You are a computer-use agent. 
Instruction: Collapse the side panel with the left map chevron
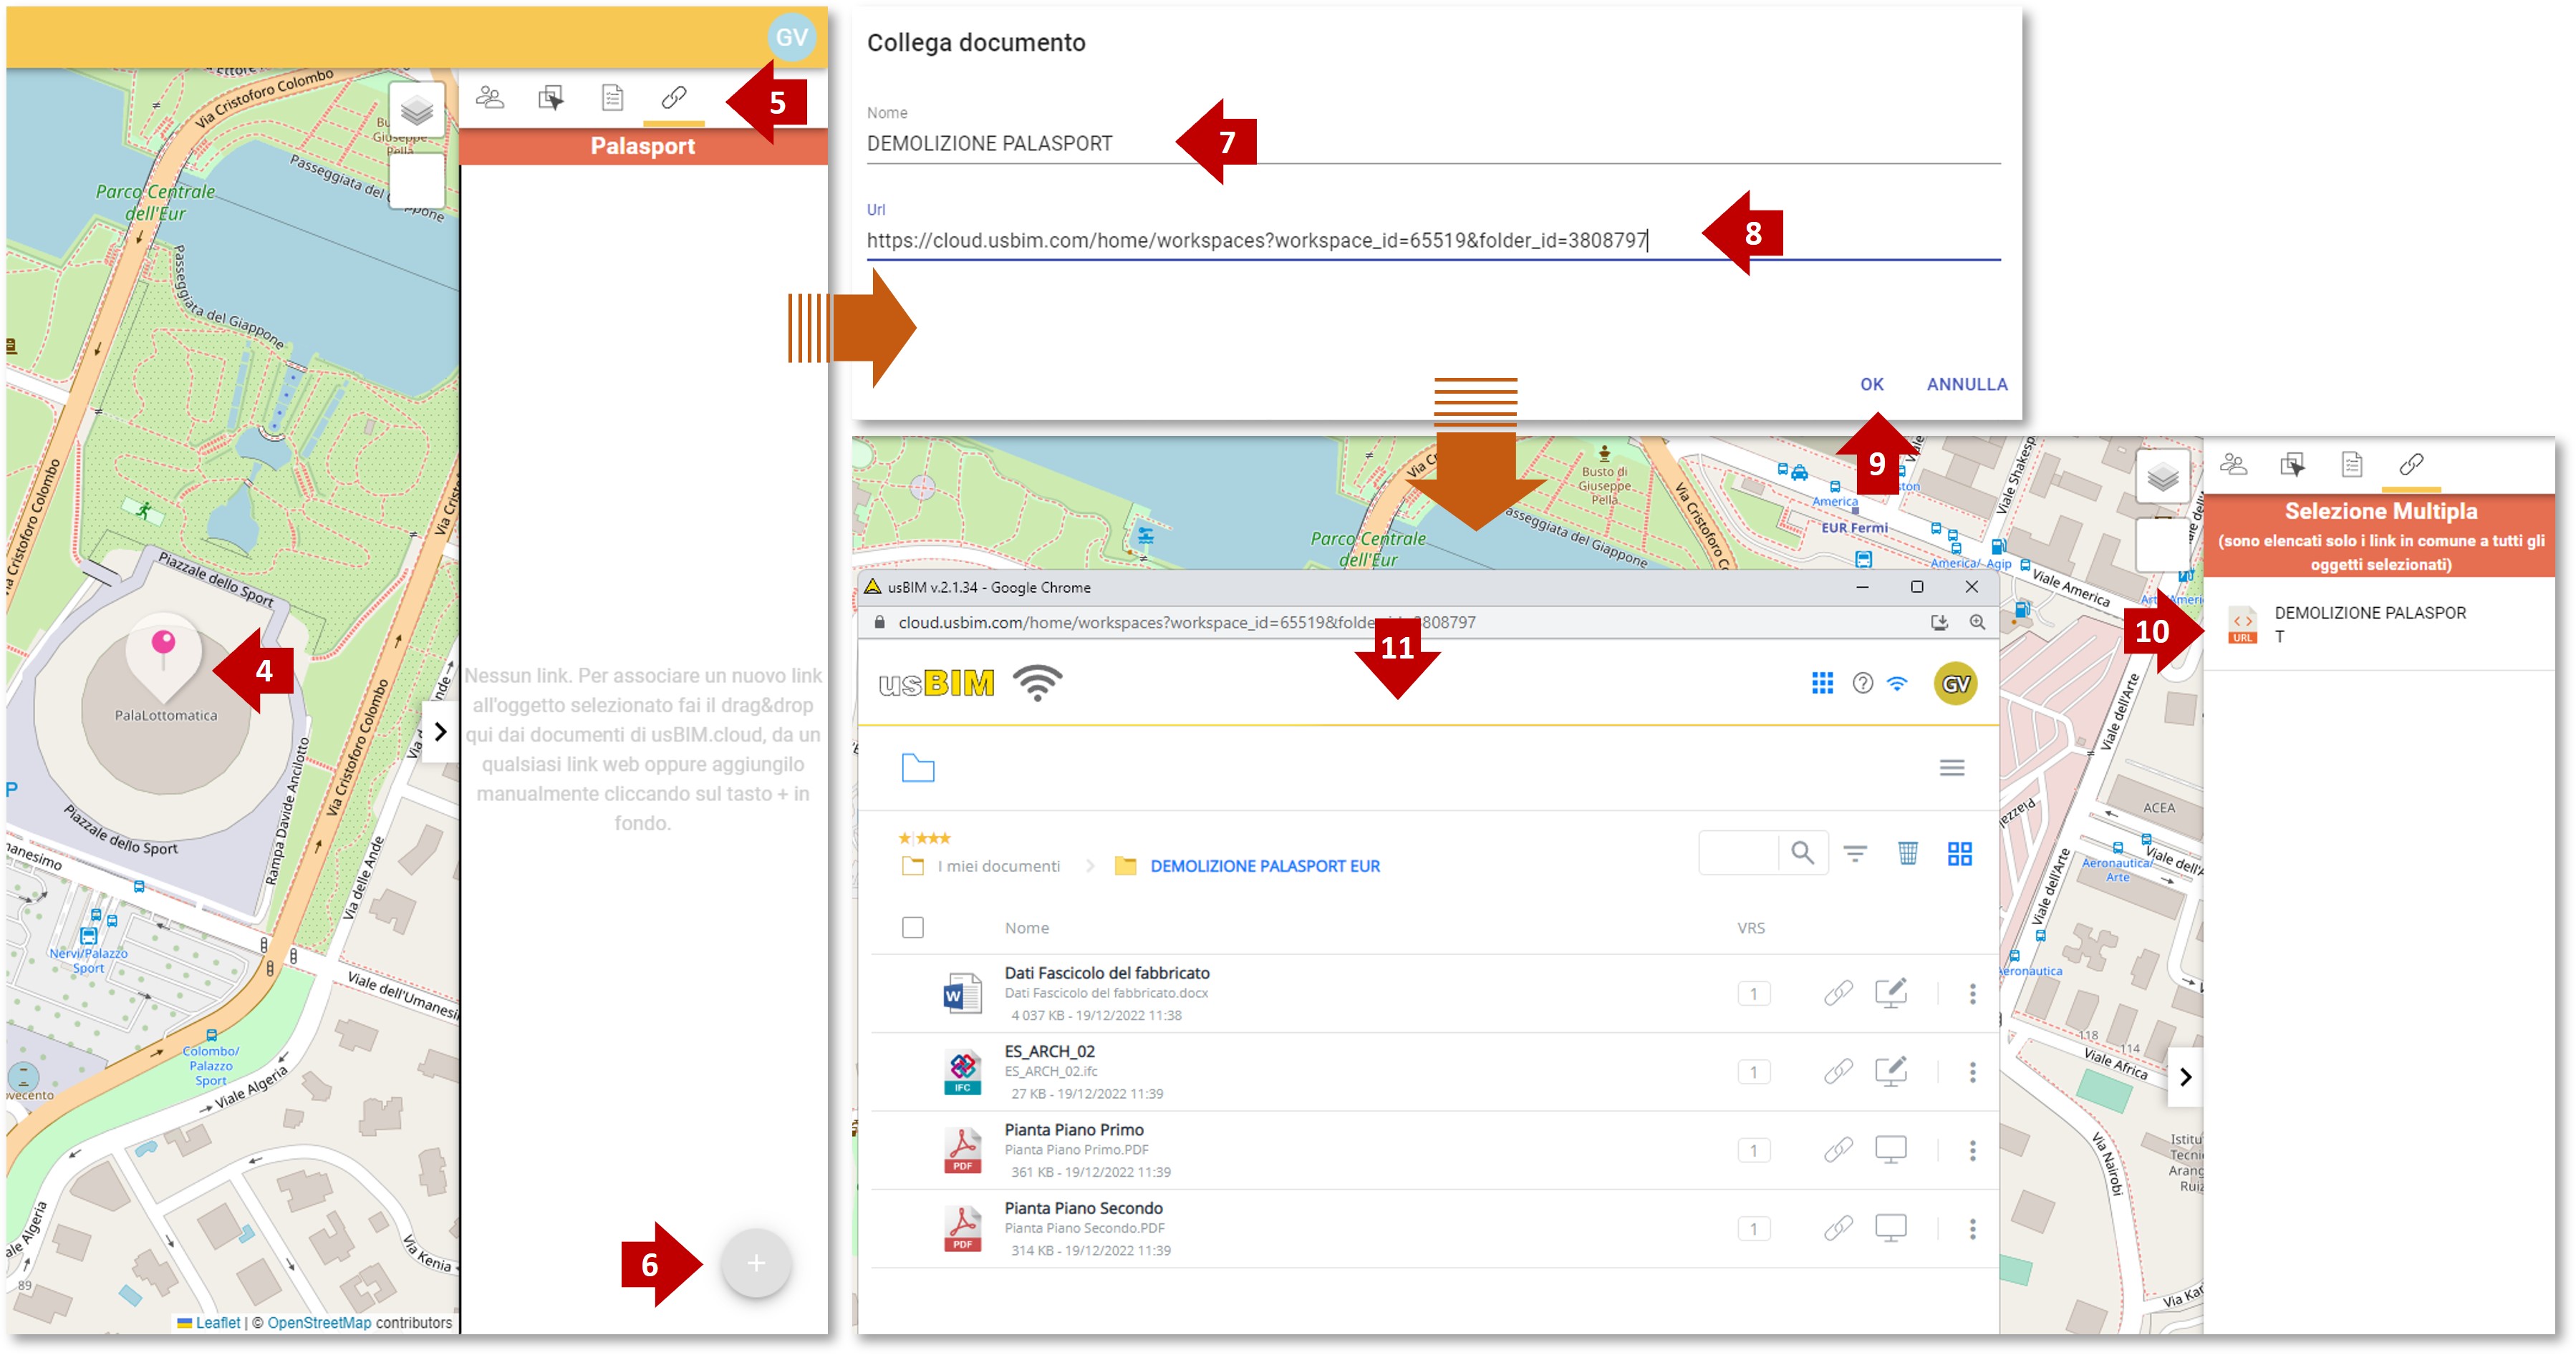coord(440,732)
